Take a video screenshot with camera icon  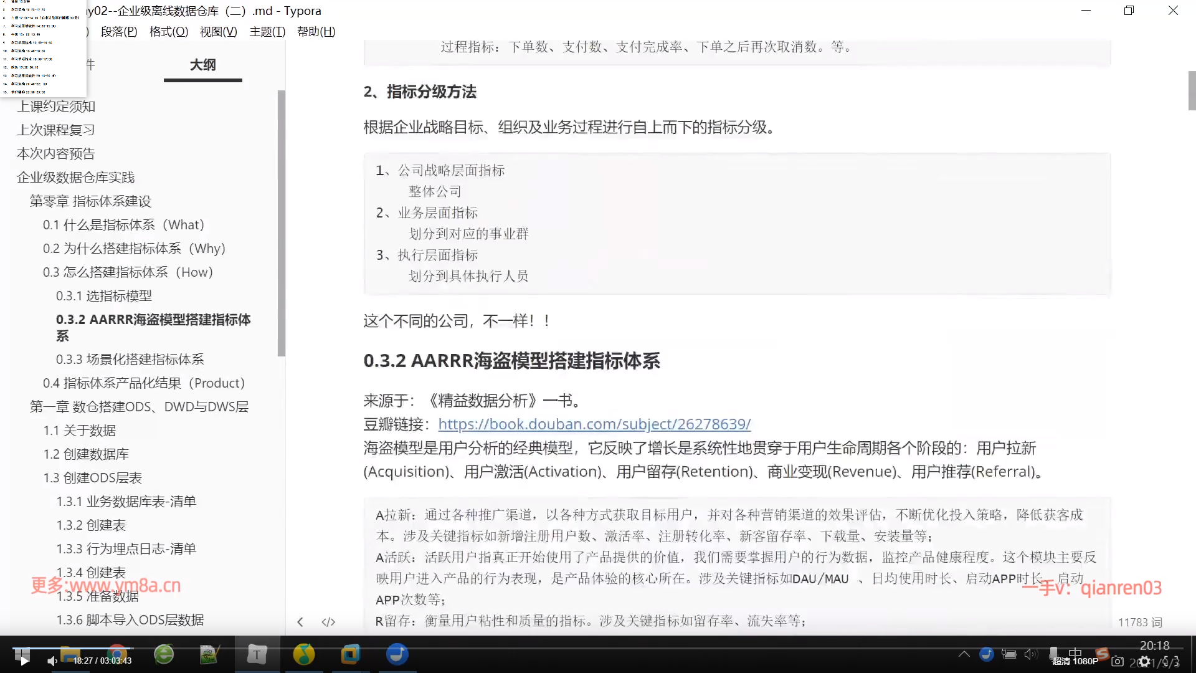tap(1118, 661)
